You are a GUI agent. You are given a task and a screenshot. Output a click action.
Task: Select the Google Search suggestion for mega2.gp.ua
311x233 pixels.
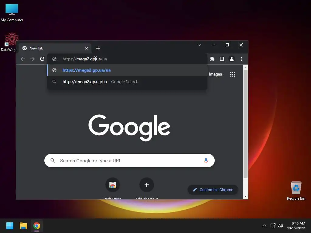coord(127,82)
